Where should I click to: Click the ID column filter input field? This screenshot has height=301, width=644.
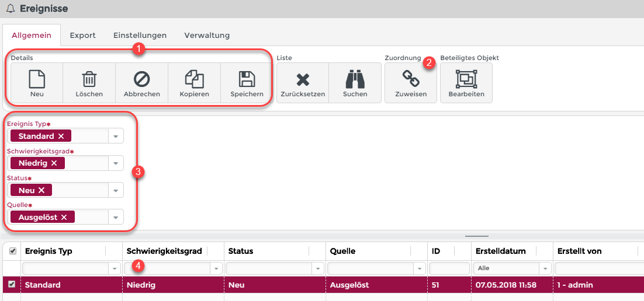[449, 268]
